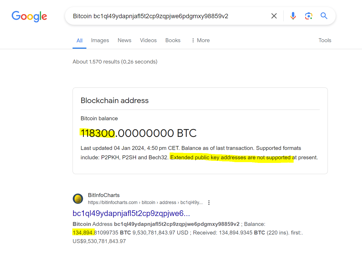362x254 pixels.
Task: Select the Videos tab
Action: (x=148, y=40)
